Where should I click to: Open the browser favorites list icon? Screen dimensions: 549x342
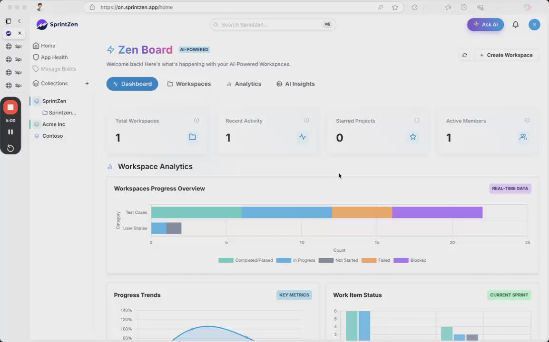[448, 7]
